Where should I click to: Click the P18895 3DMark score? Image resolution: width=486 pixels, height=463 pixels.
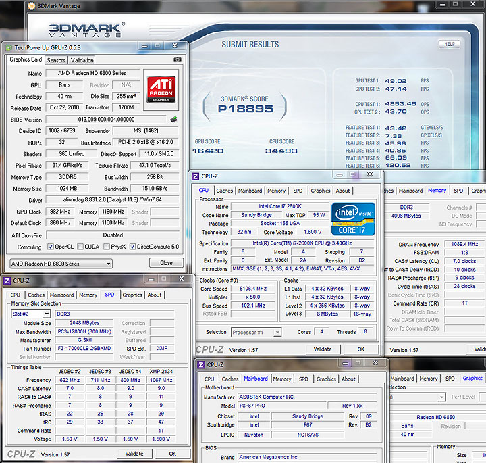tap(245, 109)
